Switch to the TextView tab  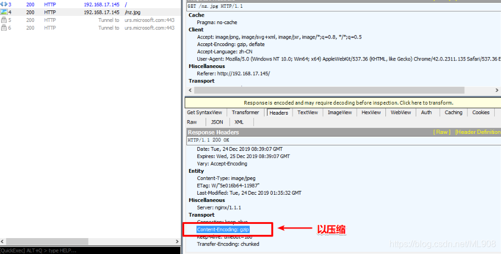point(307,112)
